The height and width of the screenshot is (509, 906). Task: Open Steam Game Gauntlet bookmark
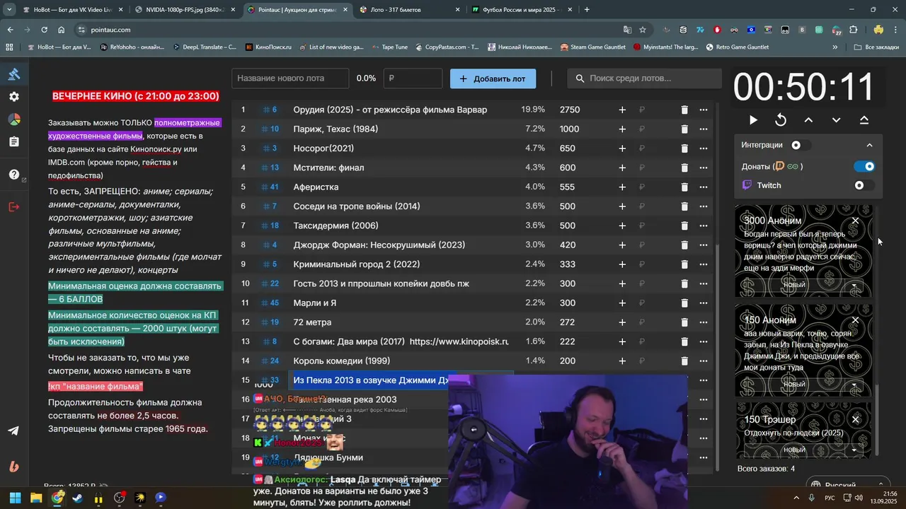point(593,47)
